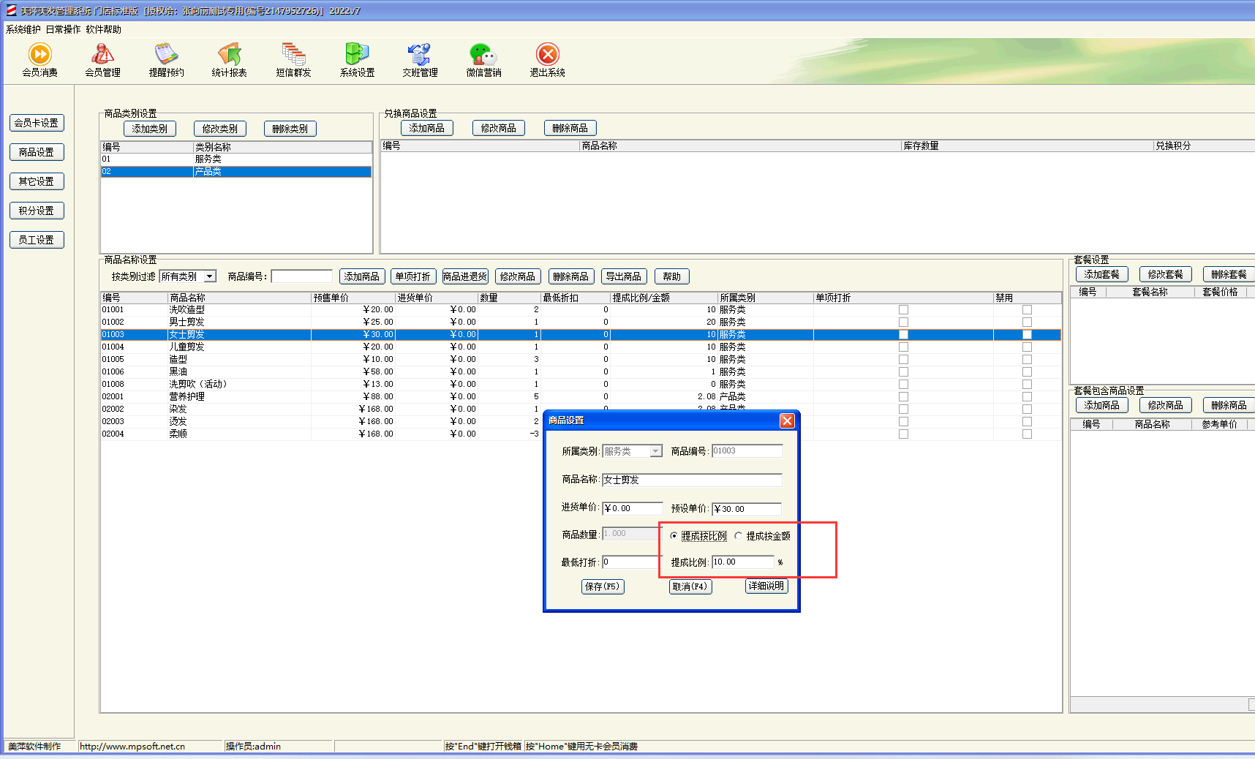Click the 最低打折 field in dialog

[x=633, y=562]
